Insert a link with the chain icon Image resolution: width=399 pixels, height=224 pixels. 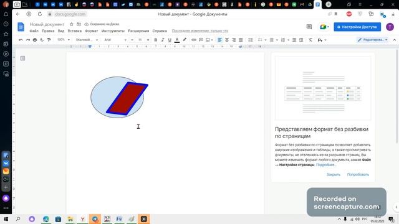coord(194,40)
